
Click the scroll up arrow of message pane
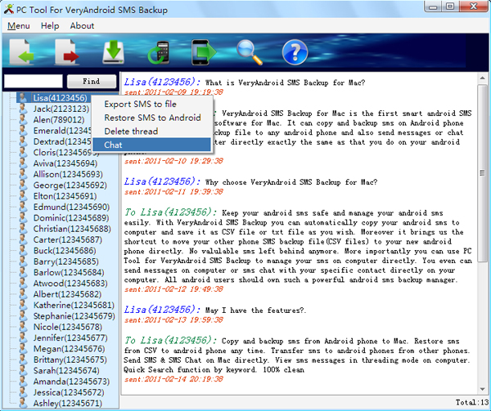482,78
